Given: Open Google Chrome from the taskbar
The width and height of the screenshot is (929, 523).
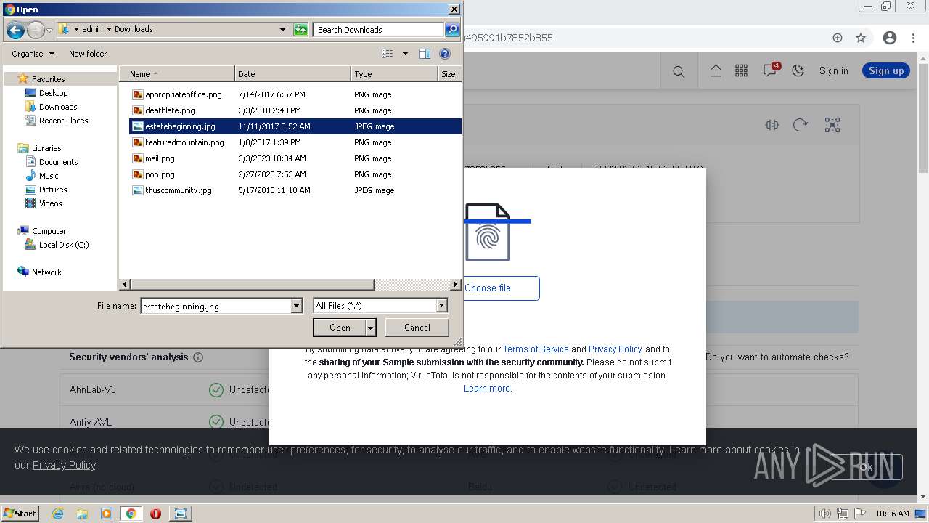Looking at the screenshot, I should point(131,514).
